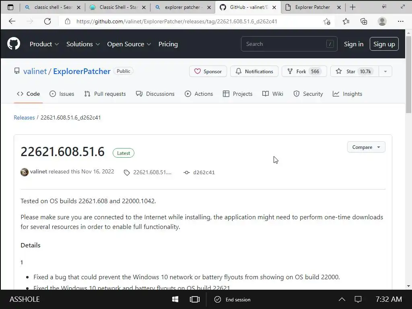
Task: Close the classic shell search tab
Action: 78,7
